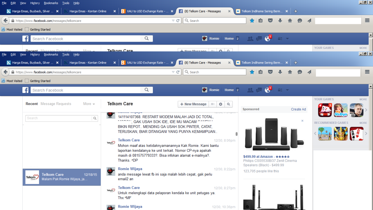Open Bookmarks menu in the front window

51,55
